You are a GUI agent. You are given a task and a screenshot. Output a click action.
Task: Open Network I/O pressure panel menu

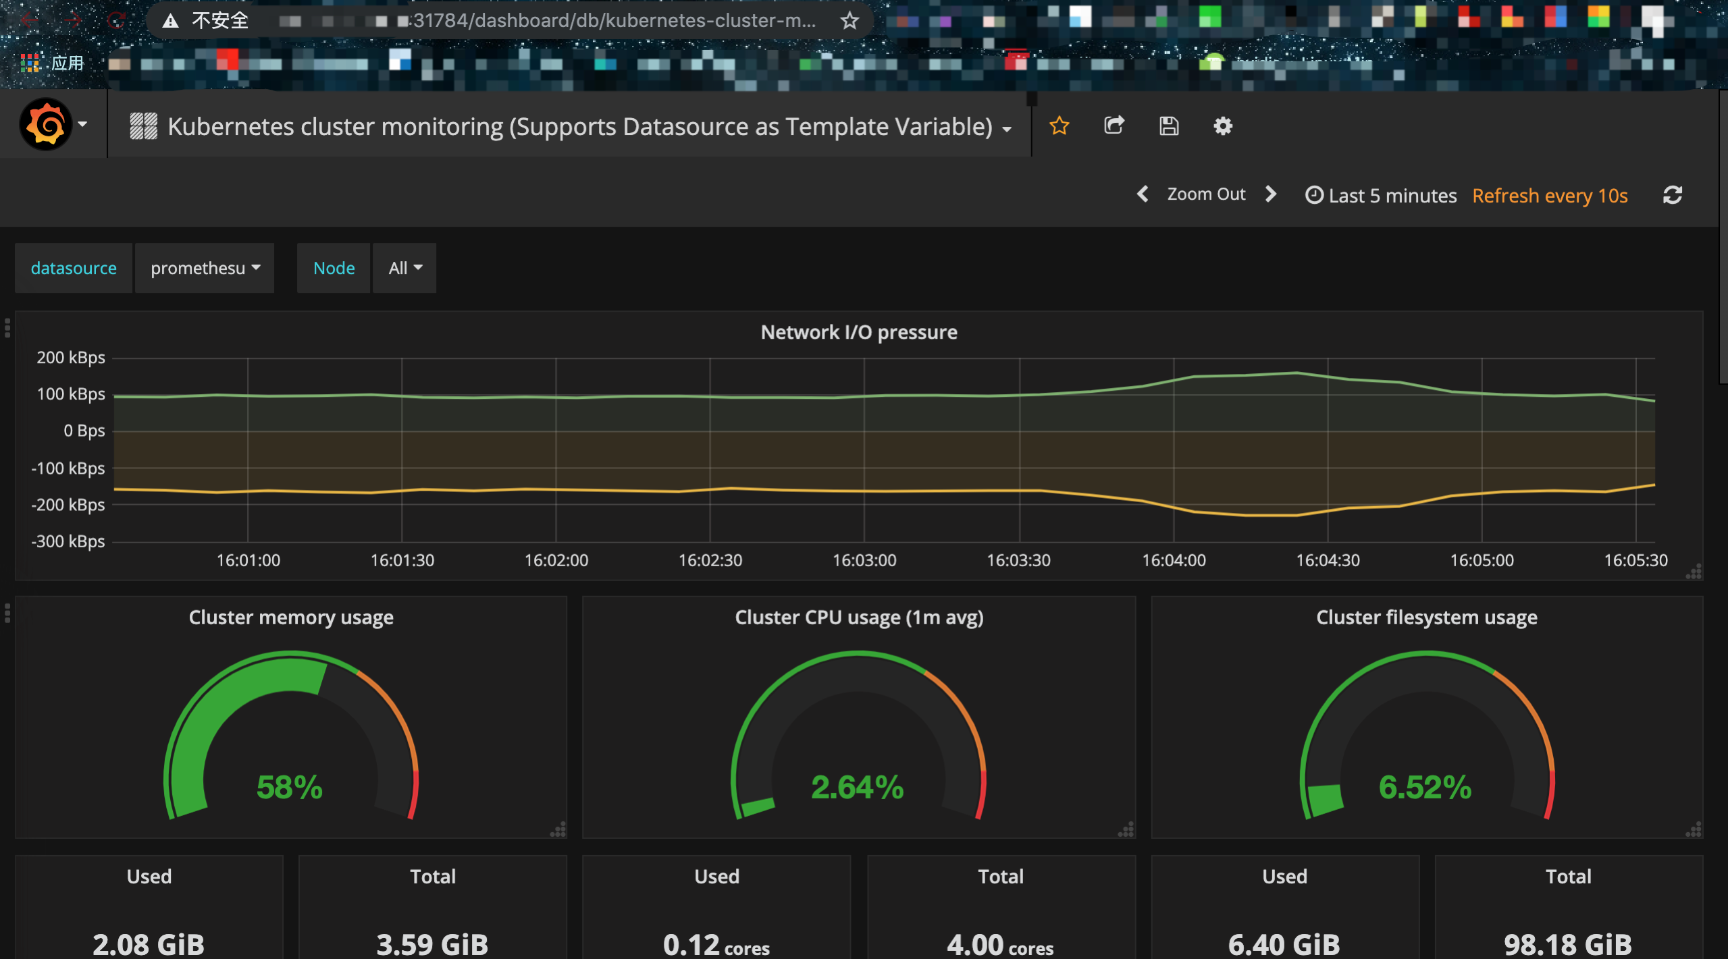[858, 332]
